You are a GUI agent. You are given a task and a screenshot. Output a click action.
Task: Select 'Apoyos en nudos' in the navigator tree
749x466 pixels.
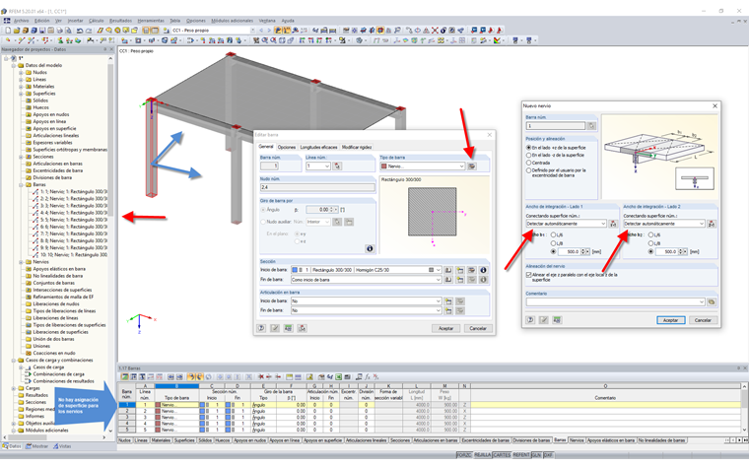pyautogui.click(x=51, y=114)
